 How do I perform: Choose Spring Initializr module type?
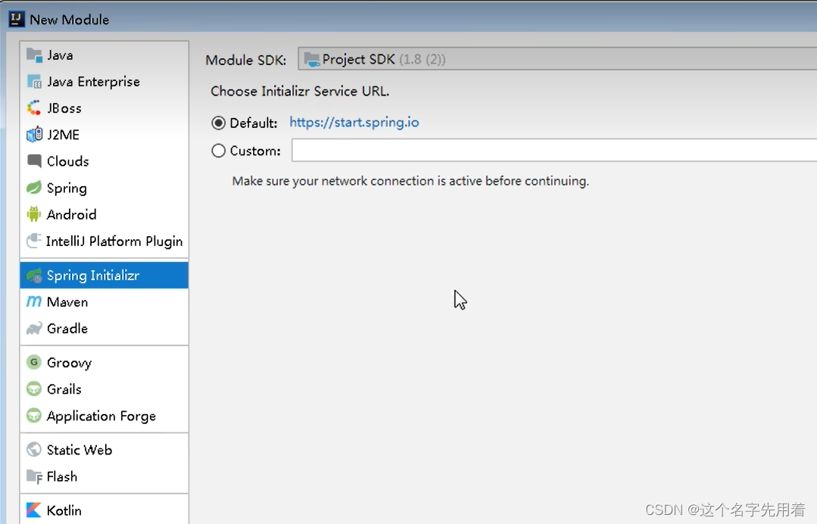[x=92, y=276]
